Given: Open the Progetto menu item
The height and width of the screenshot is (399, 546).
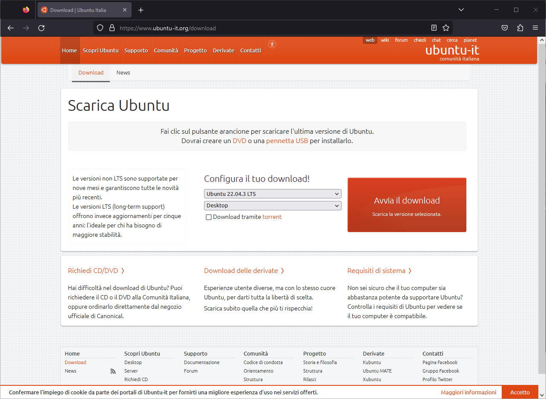Looking at the screenshot, I should pos(195,50).
